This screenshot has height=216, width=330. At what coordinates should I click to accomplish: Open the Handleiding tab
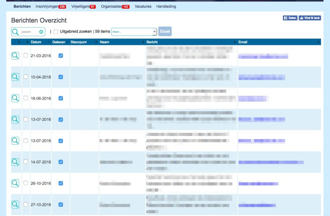[166, 7]
